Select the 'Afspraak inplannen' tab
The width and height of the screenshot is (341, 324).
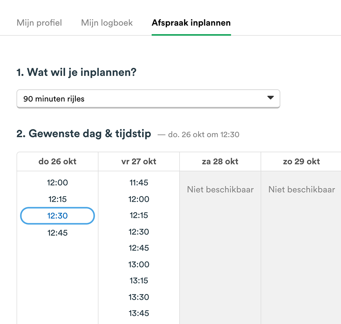pos(191,23)
